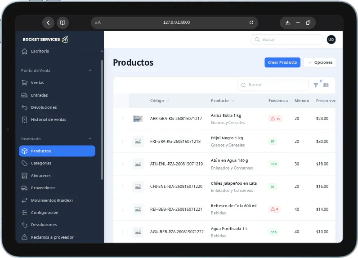Image resolution: width=358 pixels, height=258 pixels.
Task: Open row actions menu for Agua Purificada 1 L
Action: [123, 232]
